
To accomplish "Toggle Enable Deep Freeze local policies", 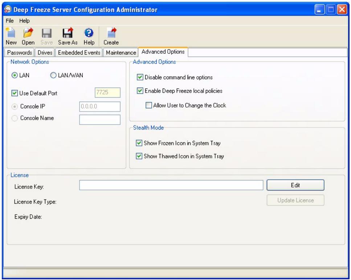I will [140, 91].
